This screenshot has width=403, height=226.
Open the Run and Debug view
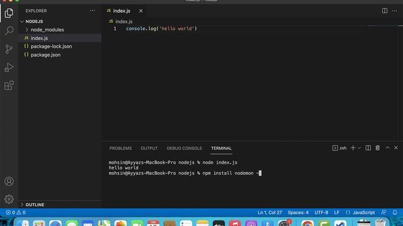click(x=9, y=67)
